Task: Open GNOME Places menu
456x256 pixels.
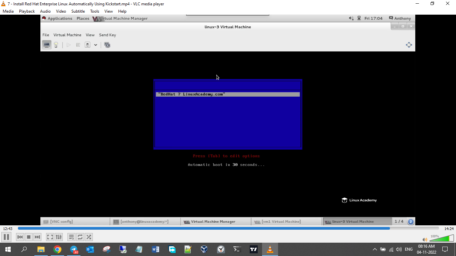Action: click(83, 18)
